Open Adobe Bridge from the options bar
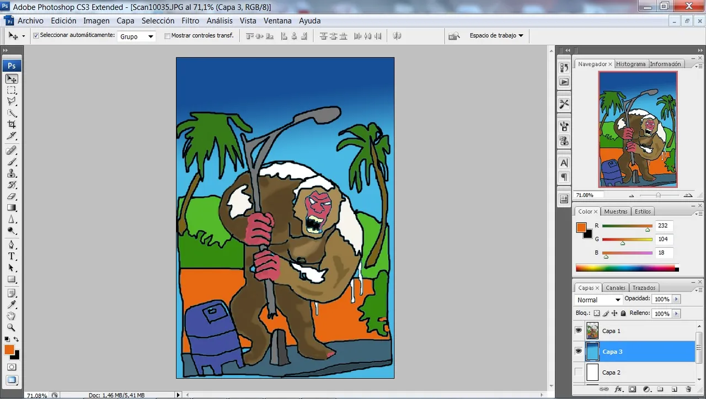The image size is (706, 399). pyautogui.click(x=454, y=36)
